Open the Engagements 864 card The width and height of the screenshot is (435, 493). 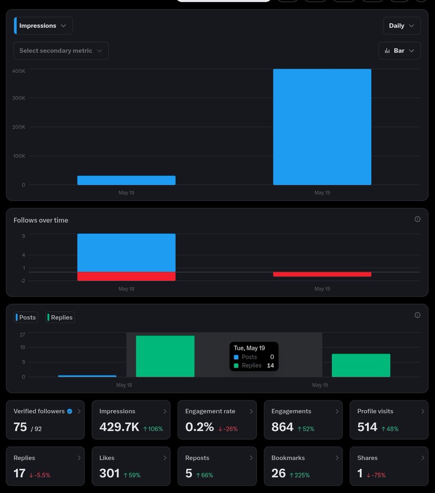(303, 420)
